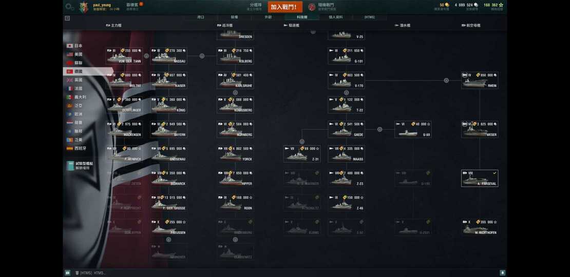Image resolution: width=570 pixels, height=277 pixels.
Task: Open the notification bell icon at bottom right
Action: coord(502,273)
